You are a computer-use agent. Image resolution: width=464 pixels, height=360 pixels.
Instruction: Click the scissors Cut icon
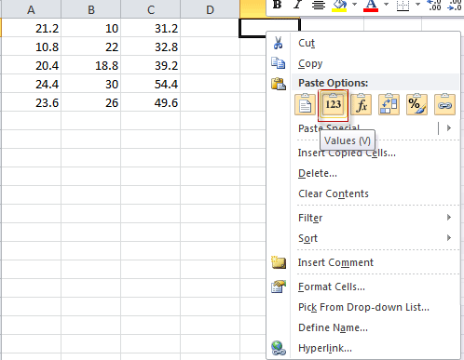[278, 43]
